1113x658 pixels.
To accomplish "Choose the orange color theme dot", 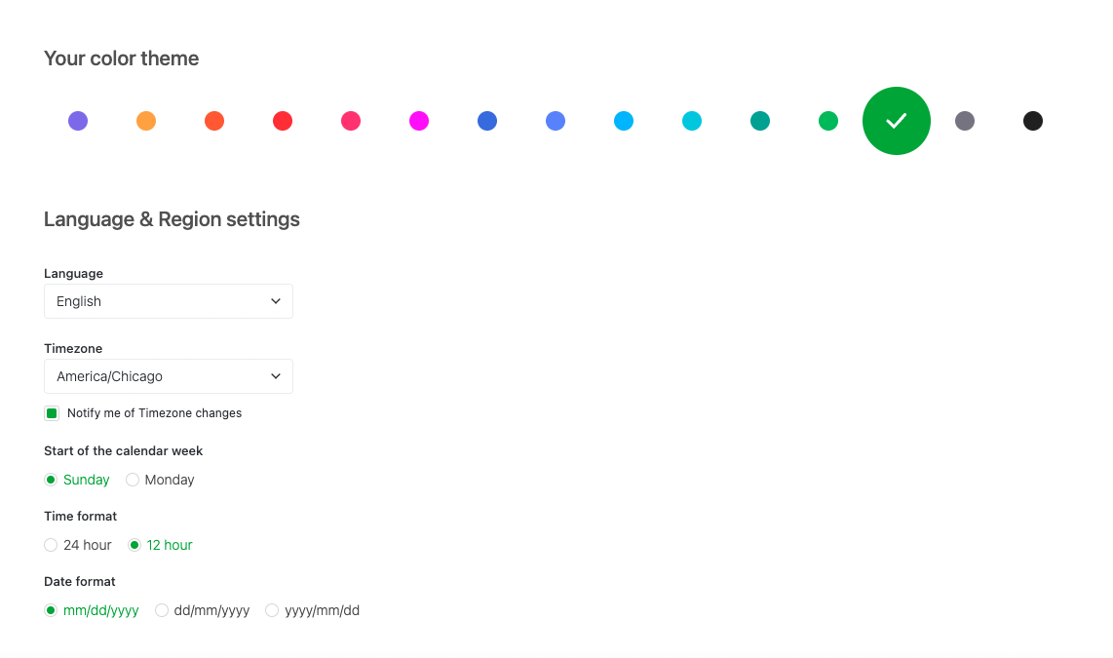I will (146, 121).
